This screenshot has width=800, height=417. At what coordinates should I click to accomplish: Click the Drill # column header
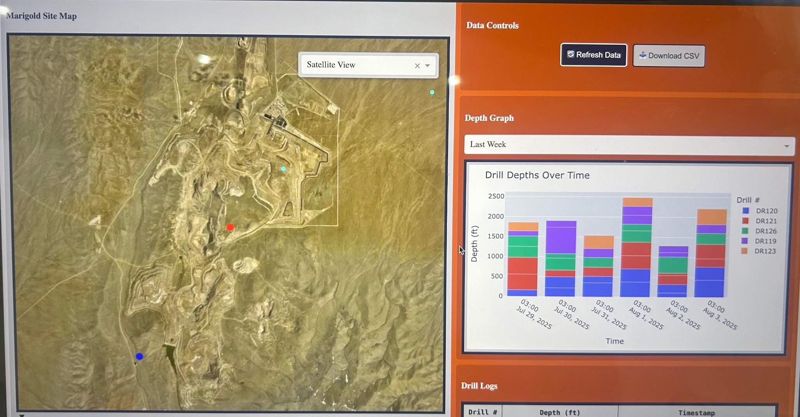point(482,412)
